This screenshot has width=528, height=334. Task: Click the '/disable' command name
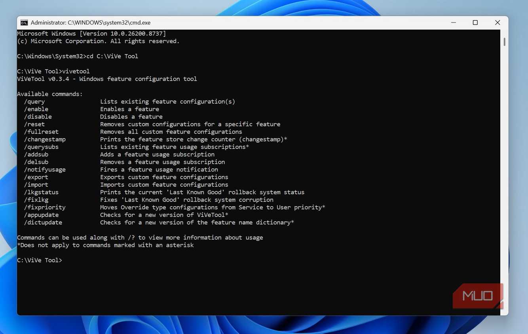click(x=38, y=116)
